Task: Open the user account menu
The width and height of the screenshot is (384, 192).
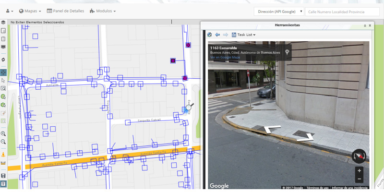Action: (9, 11)
